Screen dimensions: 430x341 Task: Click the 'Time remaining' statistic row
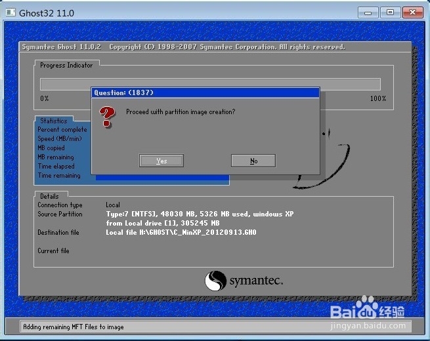(x=59, y=176)
